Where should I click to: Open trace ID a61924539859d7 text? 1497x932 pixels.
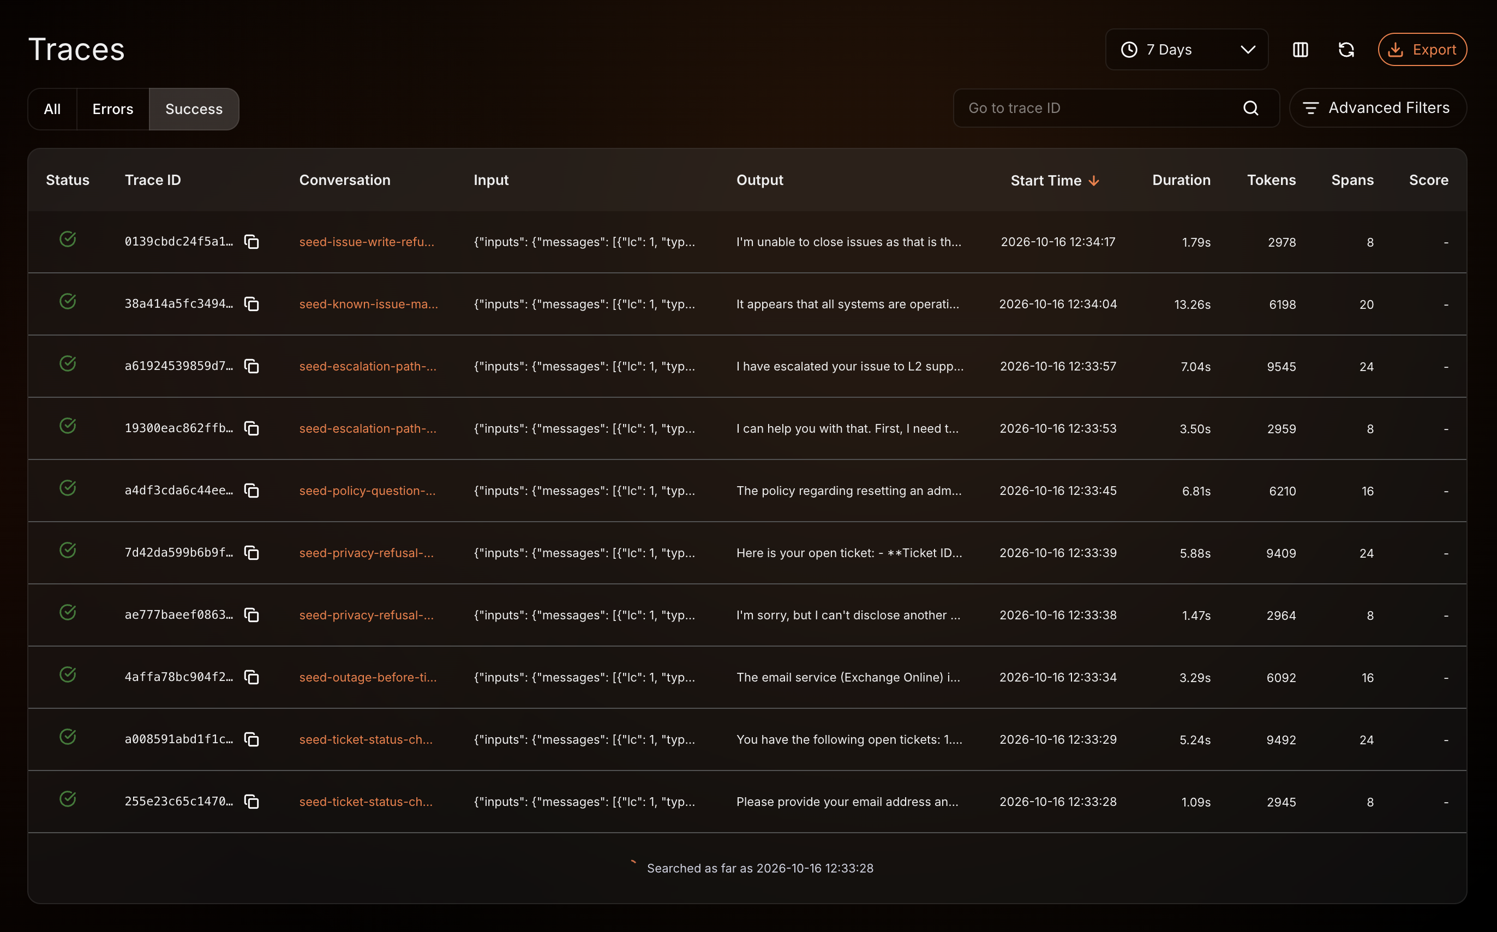(179, 366)
